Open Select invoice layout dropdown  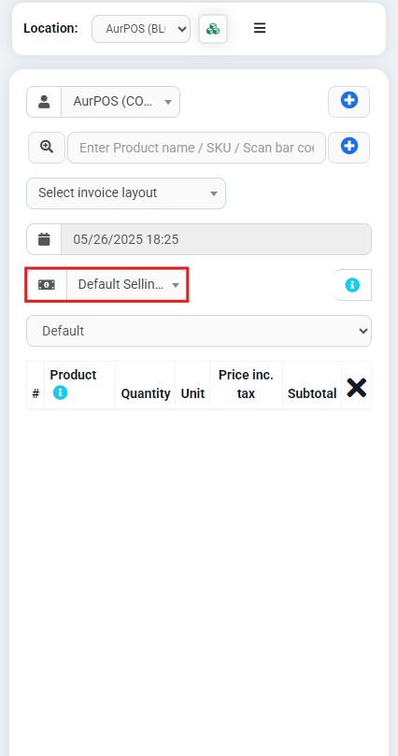click(126, 193)
